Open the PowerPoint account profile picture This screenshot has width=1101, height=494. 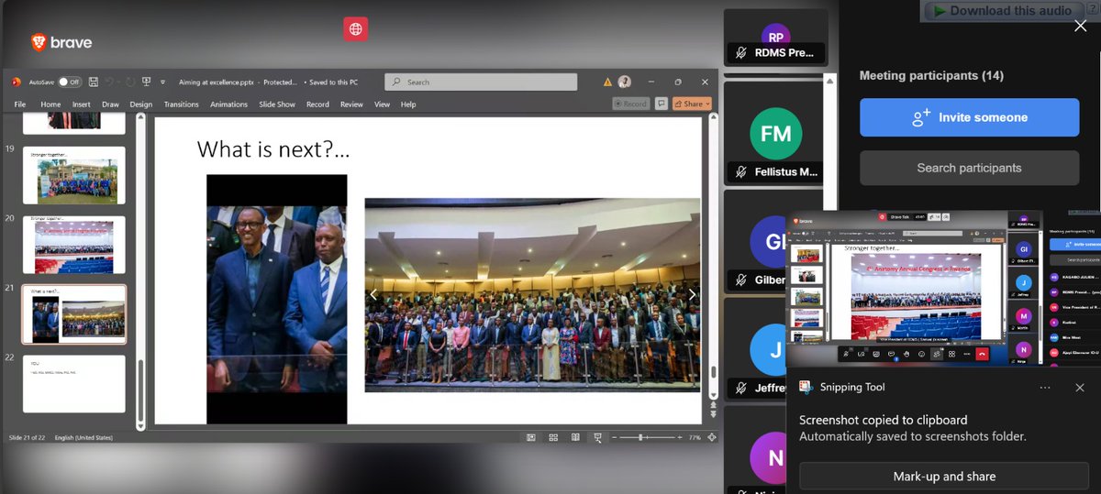coord(625,82)
